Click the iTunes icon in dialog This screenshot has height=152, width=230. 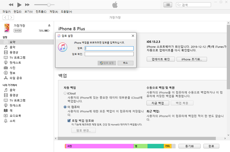(63, 47)
